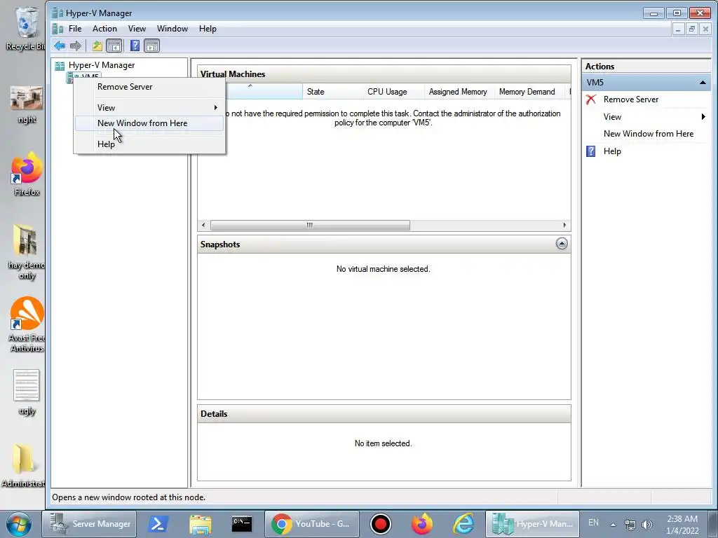Viewport: 718px width, 538px height.
Task: Click the horizontal scrollbar thumb in Virtual Machines
Action: (310, 225)
